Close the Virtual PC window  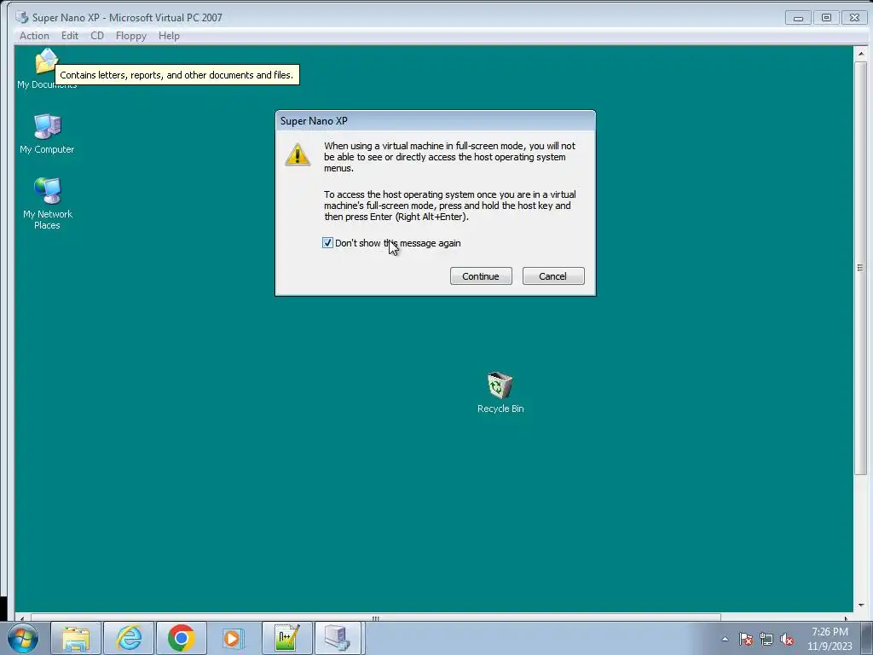[854, 18]
